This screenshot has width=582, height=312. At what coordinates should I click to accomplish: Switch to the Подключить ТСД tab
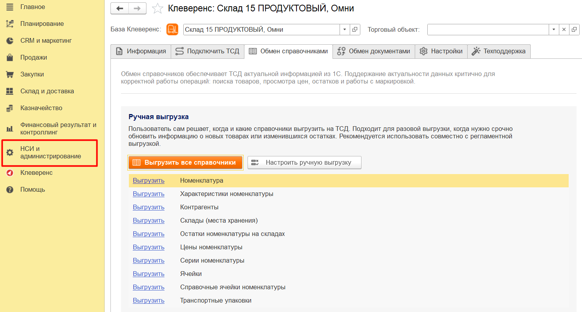pos(207,51)
